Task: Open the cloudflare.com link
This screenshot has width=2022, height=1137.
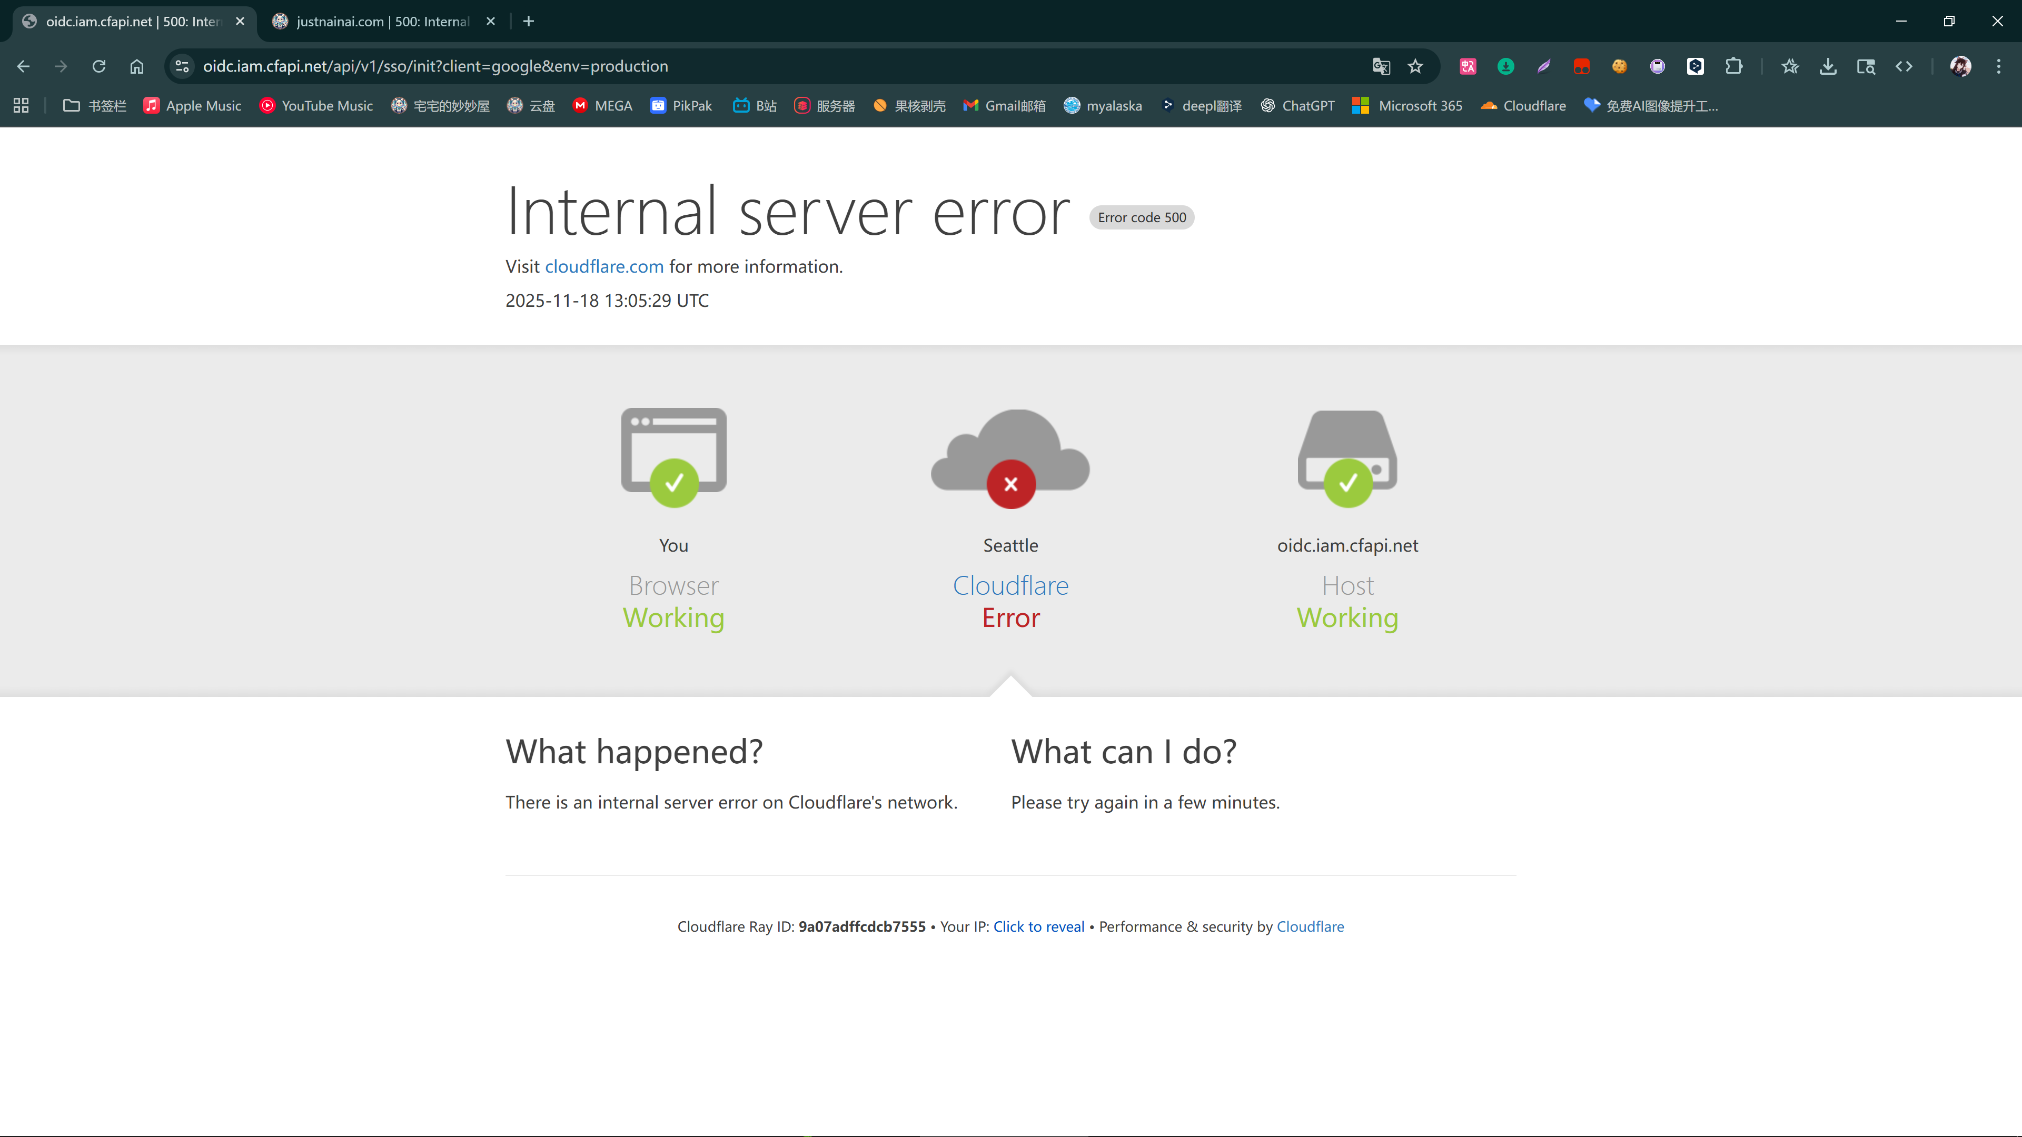Action: (603, 267)
